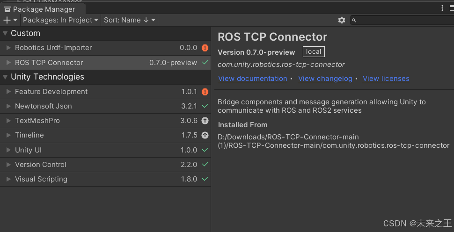Image resolution: width=454 pixels, height=232 pixels.
Task: Open the Sort: Name dropdown
Action: 130,20
